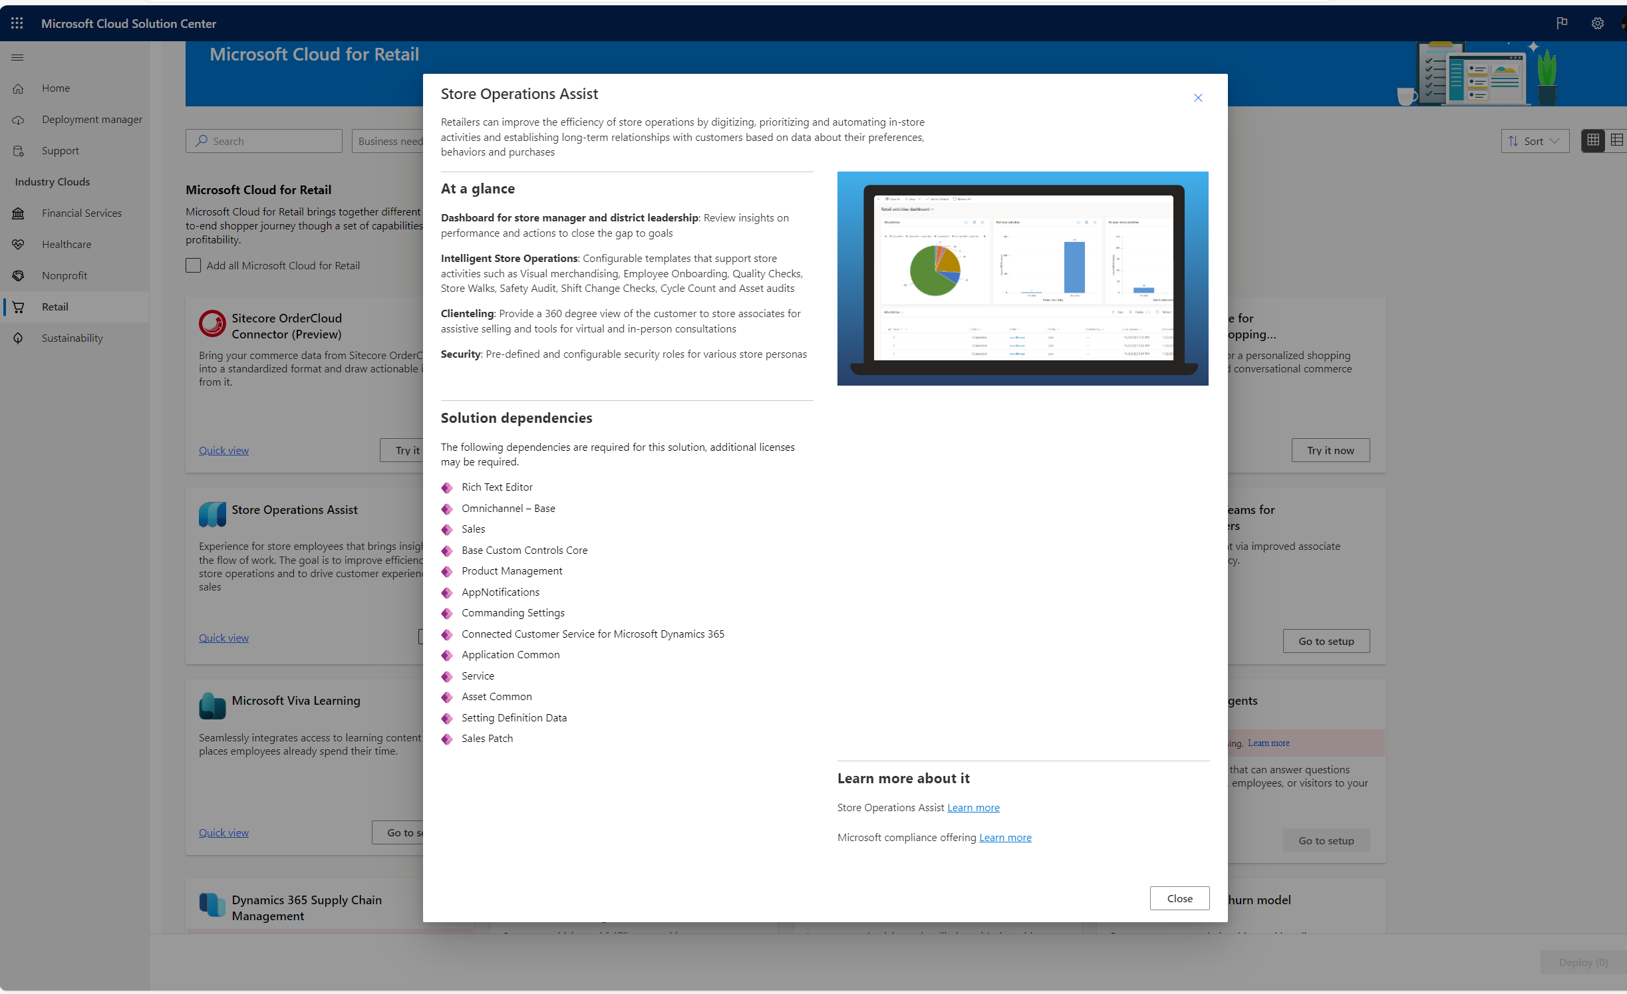Screen dimensions: 1627x994
Task: Open the settings gear icon
Action: pyautogui.click(x=1597, y=23)
